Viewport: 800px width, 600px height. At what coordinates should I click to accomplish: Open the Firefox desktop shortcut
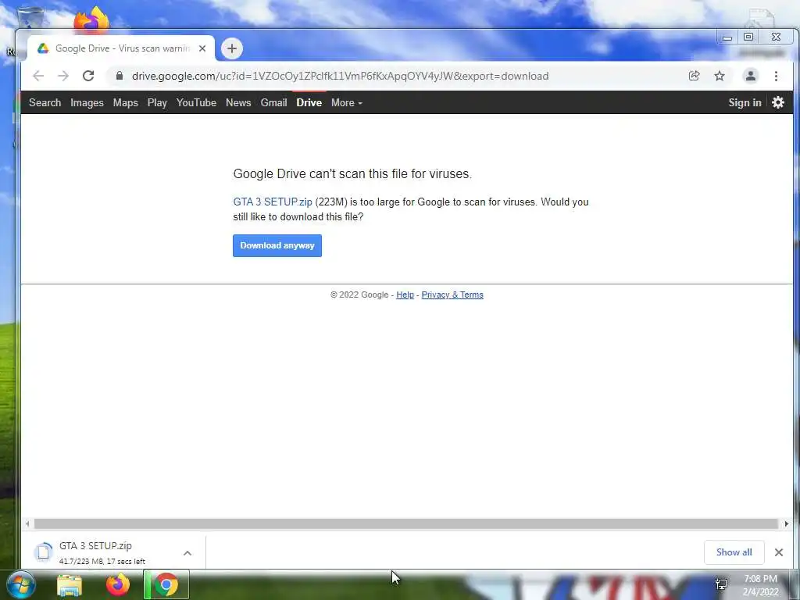91,19
